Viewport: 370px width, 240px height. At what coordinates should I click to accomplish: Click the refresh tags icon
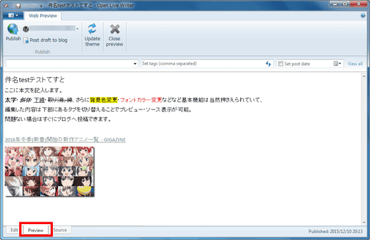268,64
